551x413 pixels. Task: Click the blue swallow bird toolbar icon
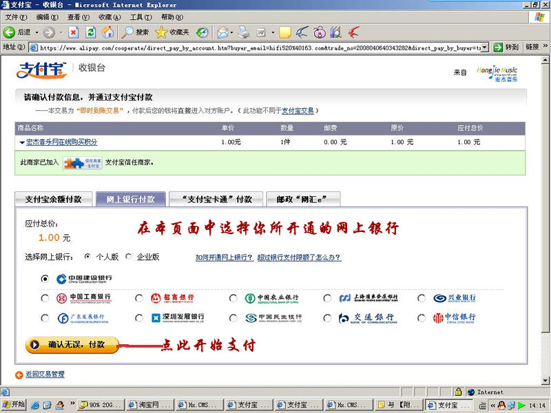click(x=302, y=32)
